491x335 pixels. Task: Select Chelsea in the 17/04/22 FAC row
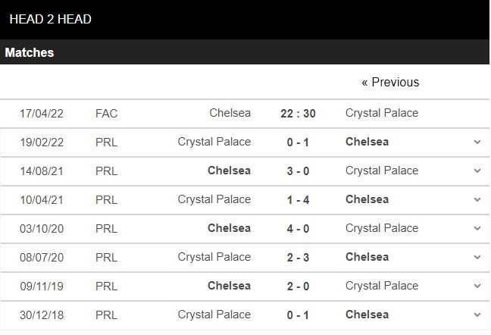(x=230, y=113)
